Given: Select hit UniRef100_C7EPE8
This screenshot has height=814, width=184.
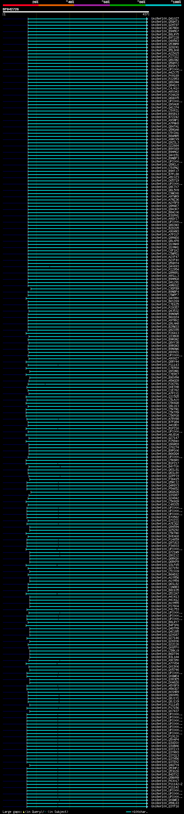Looking at the screenshot, I should click(x=165, y=368).
